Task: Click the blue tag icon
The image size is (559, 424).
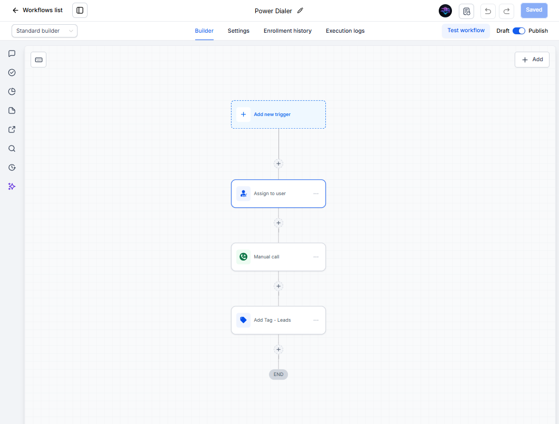Action: point(244,320)
